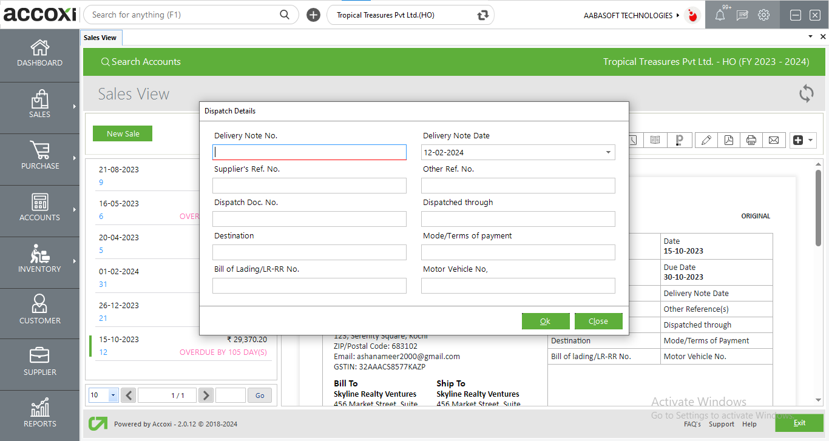This screenshot has width=829, height=441.
Task: Select the Sales View tab
Action: (x=101, y=38)
